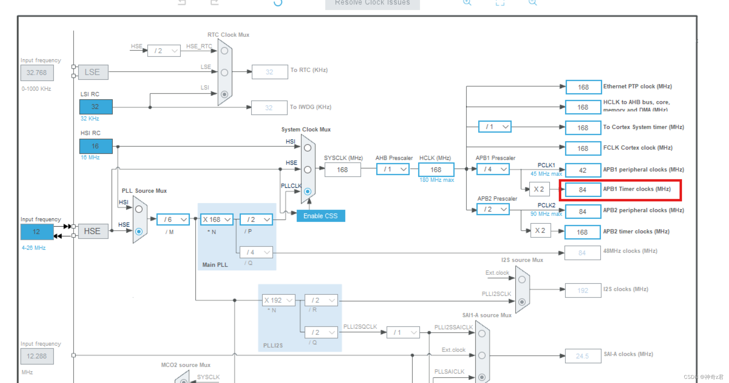Open the PLL /M divider /6 dropdown
The image size is (729, 383).
click(x=173, y=220)
